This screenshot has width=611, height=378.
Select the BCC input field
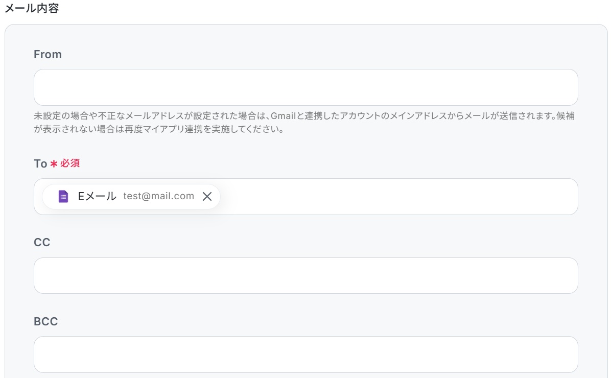[306, 354]
